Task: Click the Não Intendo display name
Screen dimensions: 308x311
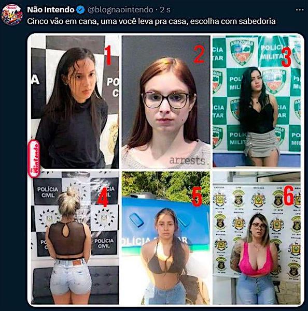Action: coord(51,10)
